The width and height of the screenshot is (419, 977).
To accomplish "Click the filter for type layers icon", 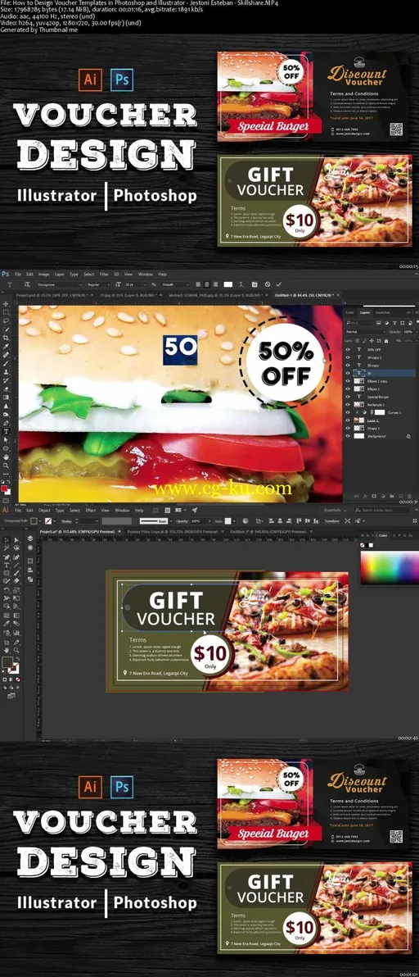I will (394, 323).
